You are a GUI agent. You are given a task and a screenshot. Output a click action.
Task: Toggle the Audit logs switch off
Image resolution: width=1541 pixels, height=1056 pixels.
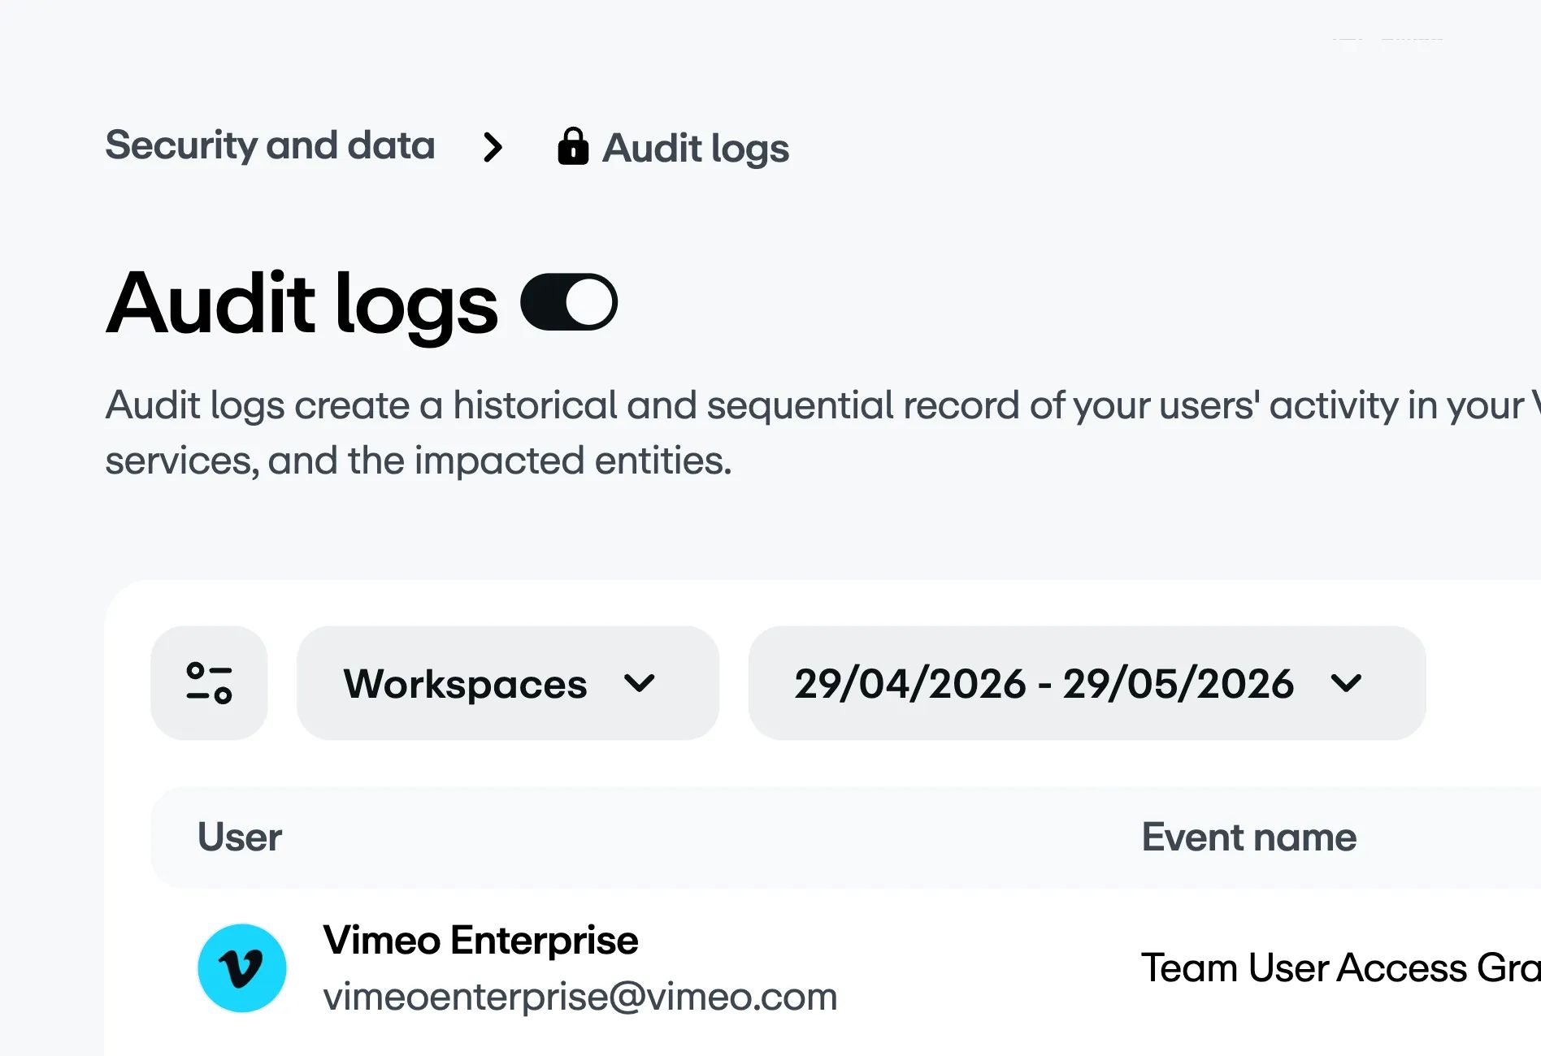[x=569, y=302]
